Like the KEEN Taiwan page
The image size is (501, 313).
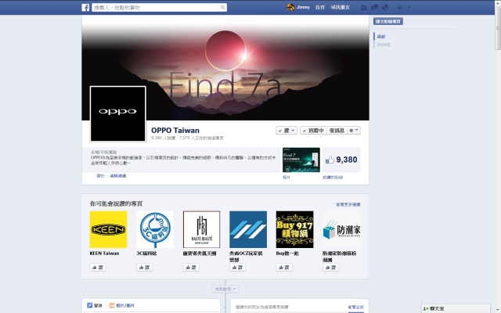click(98, 268)
